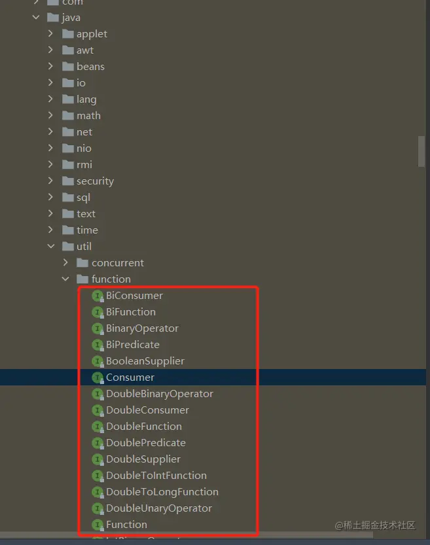Click the util folder icon
This screenshot has height=545, width=430.
68,247
